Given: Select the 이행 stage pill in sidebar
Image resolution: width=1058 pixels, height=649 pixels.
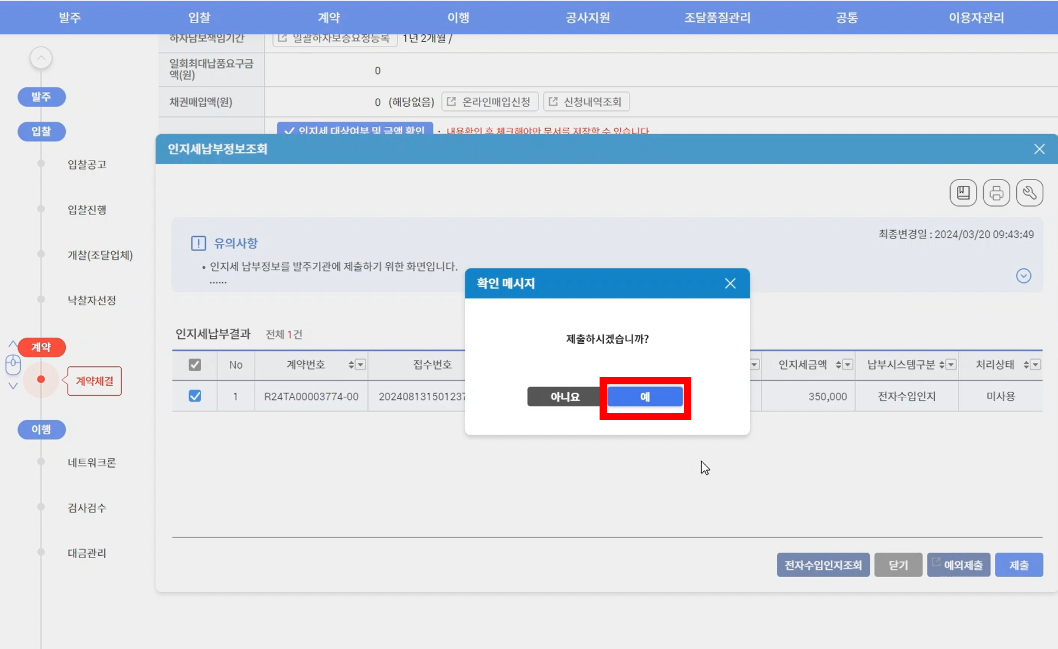Looking at the screenshot, I should (41, 429).
